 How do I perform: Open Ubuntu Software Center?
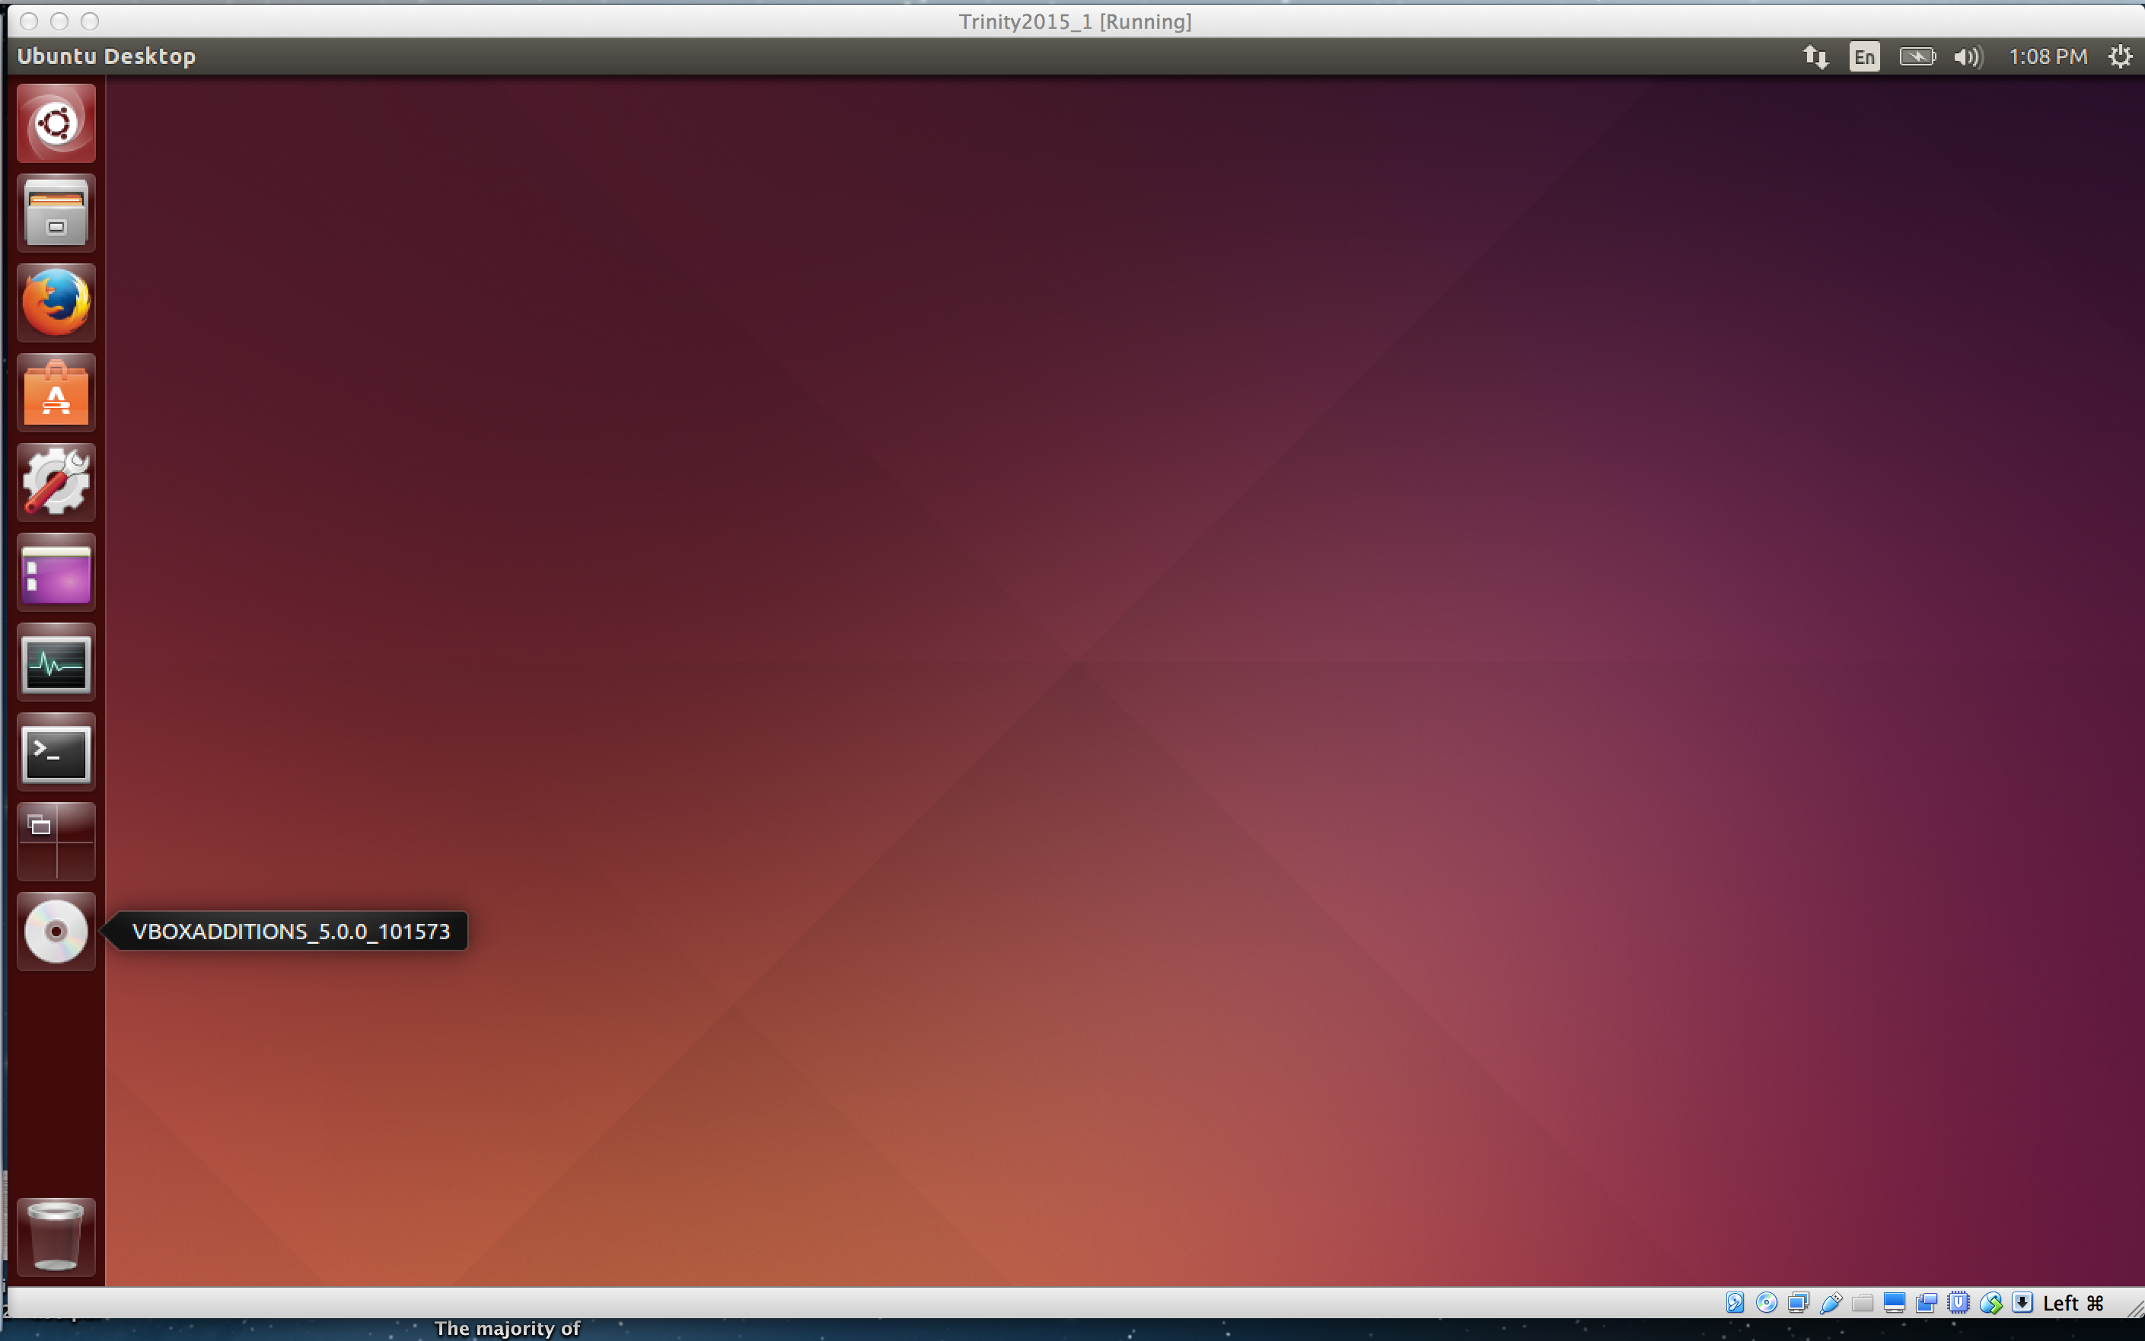(56, 393)
